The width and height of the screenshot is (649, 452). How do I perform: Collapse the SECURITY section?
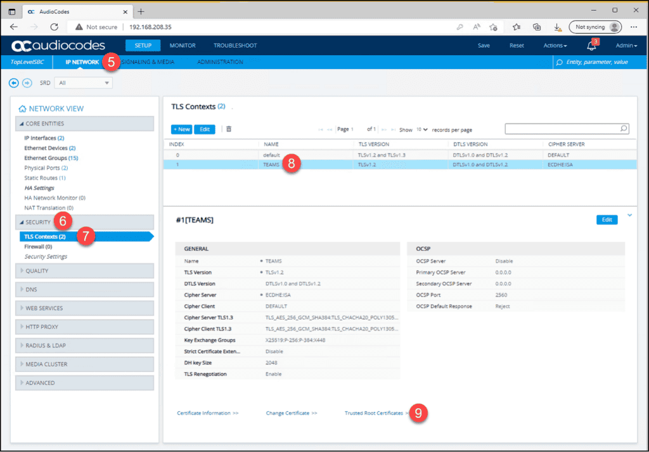[84, 223]
